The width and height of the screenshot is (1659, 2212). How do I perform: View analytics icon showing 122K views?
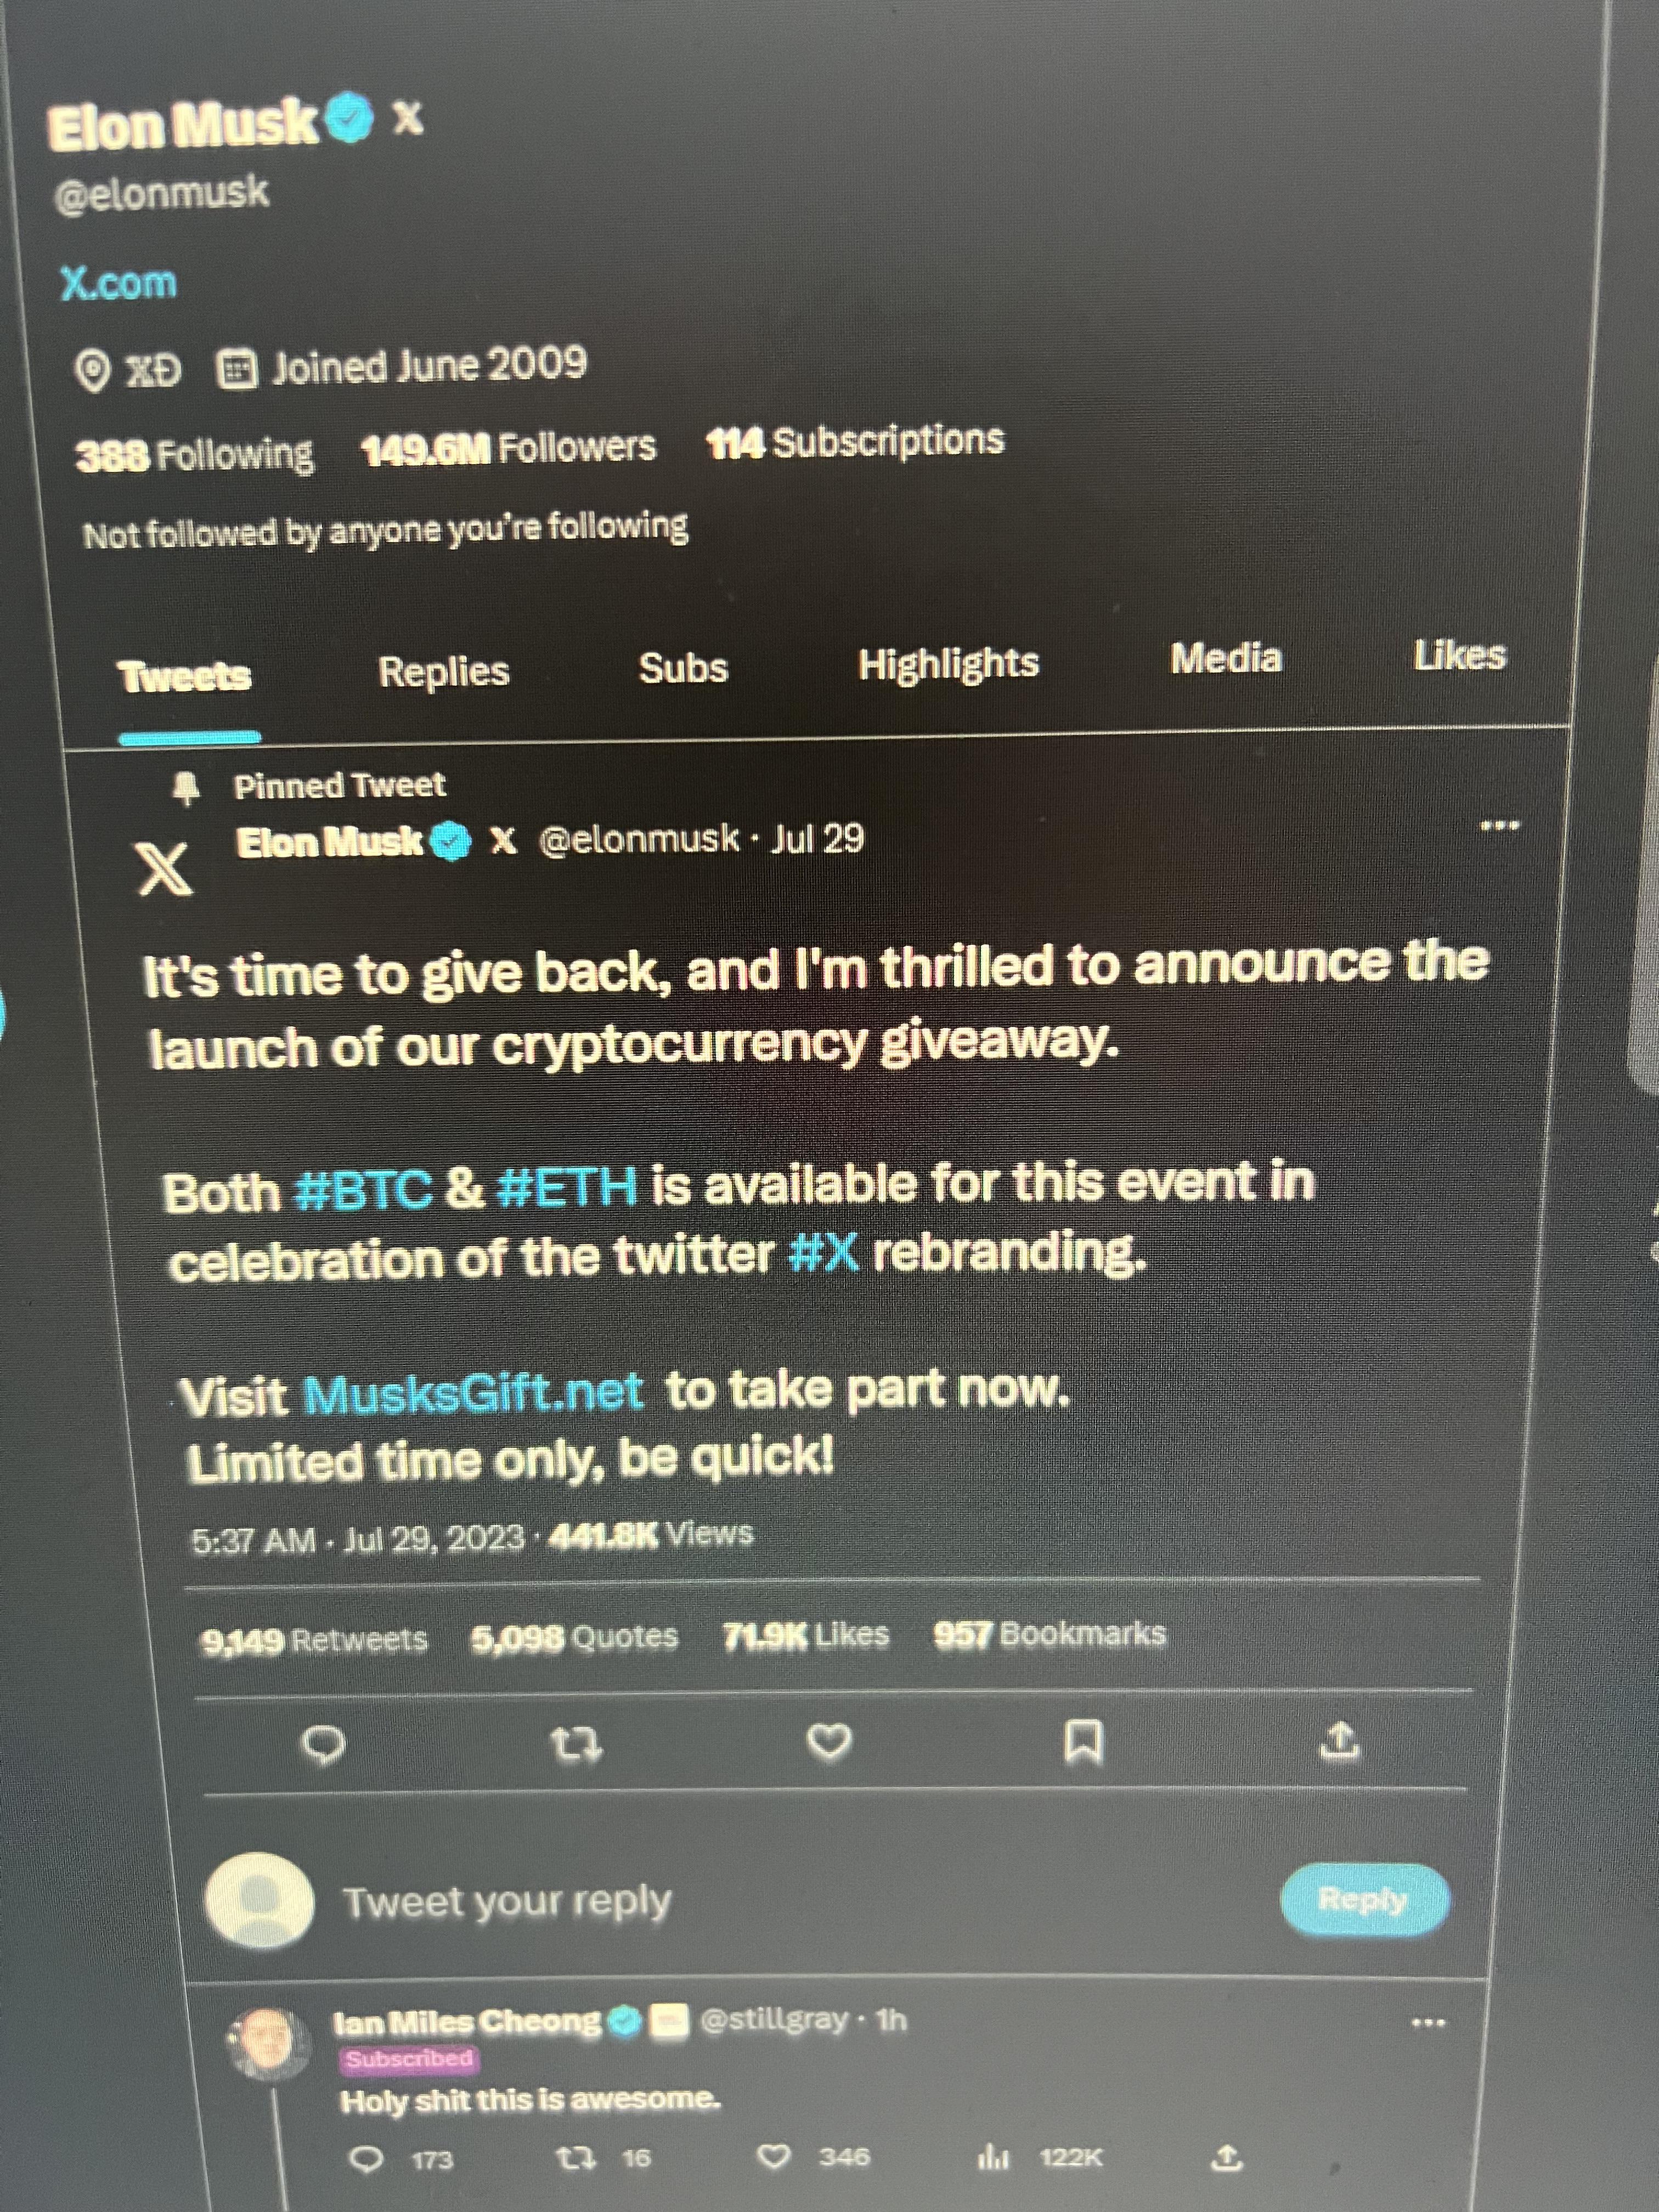pos(993,2158)
